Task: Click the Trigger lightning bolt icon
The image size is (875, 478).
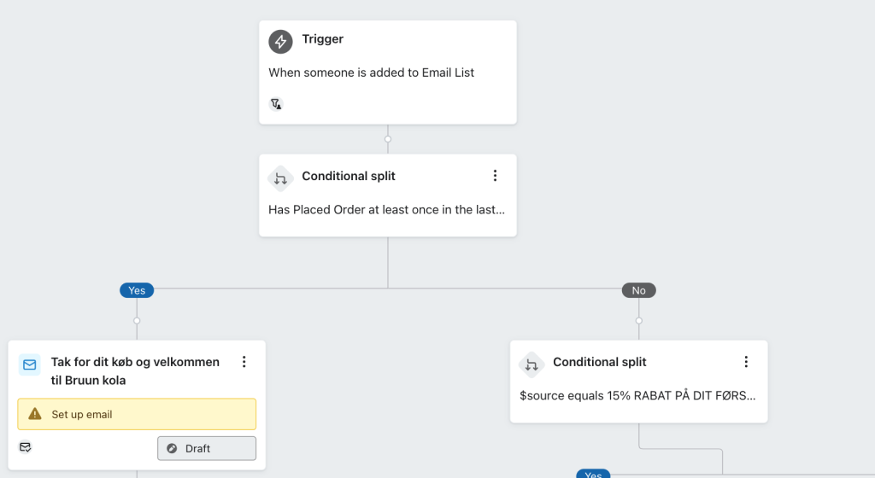Action: click(280, 42)
